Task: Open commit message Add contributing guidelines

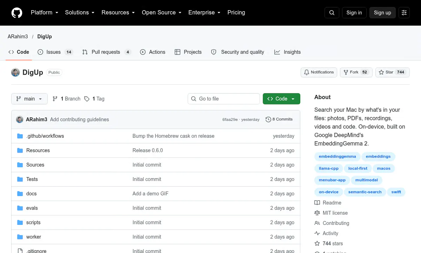Action: click(x=80, y=119)
